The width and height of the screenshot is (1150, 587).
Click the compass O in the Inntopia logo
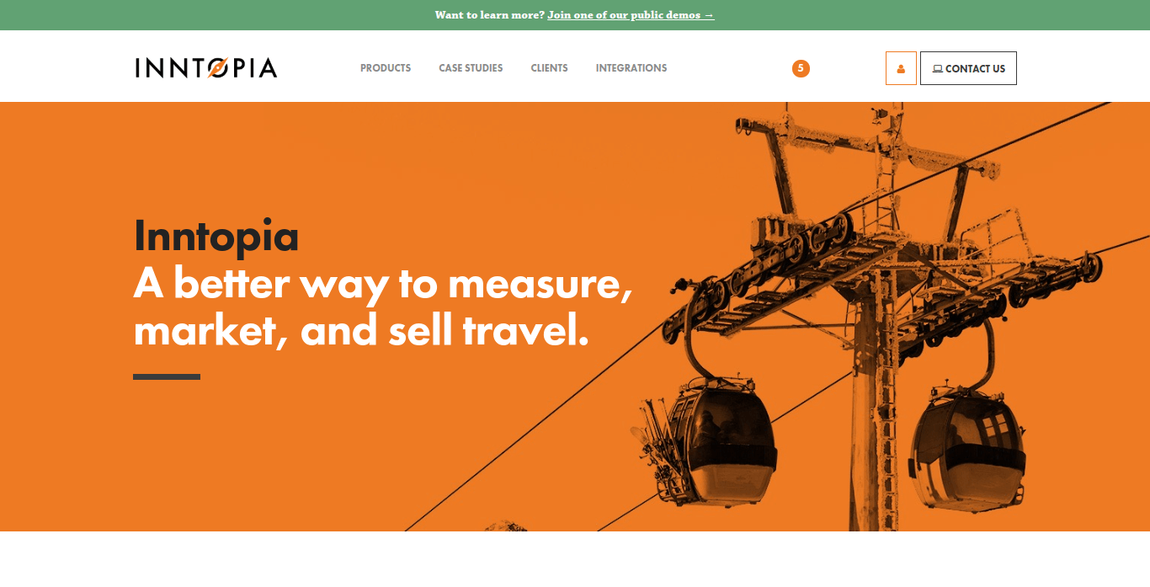coord(217,68)
